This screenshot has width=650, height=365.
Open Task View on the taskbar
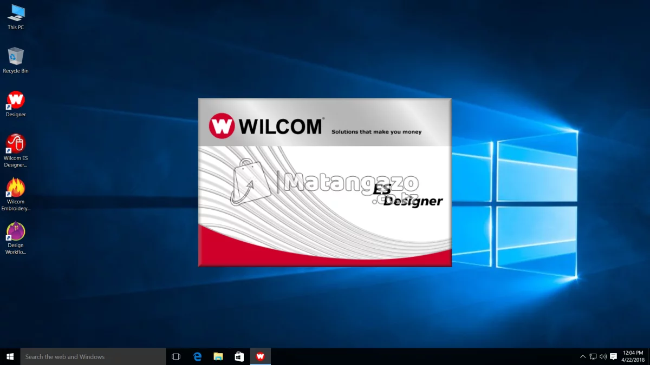tap(175, 356)
